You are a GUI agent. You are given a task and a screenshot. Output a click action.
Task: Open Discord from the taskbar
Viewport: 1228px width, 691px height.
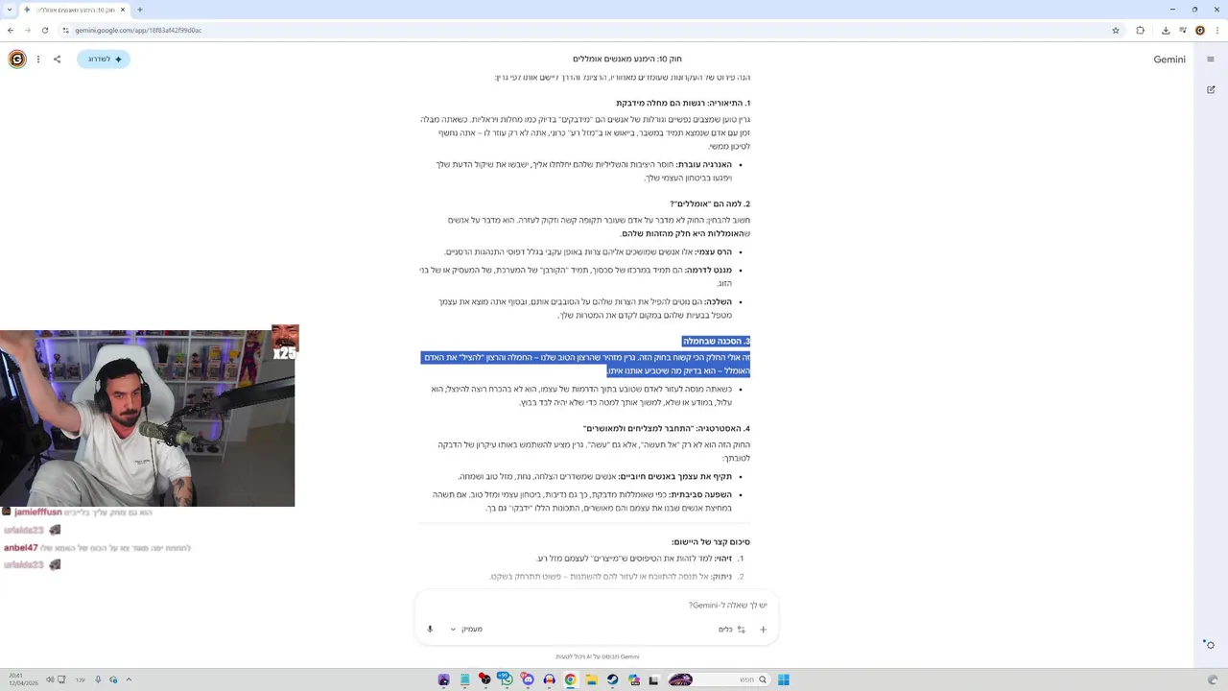[x=528, y=679]
